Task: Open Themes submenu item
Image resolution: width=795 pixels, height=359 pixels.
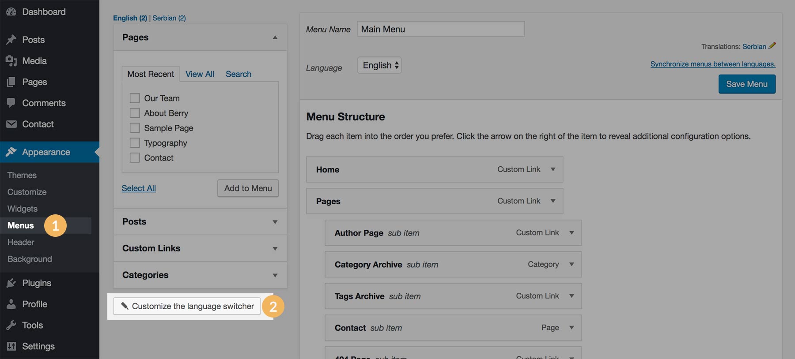Action: (22, 175)
